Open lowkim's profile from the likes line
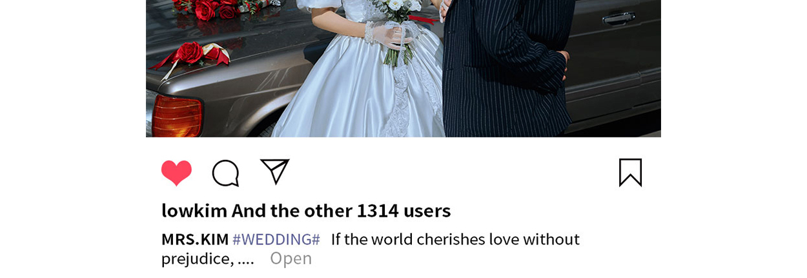Viewport: 807px width, 278px height. coord(194,211)
